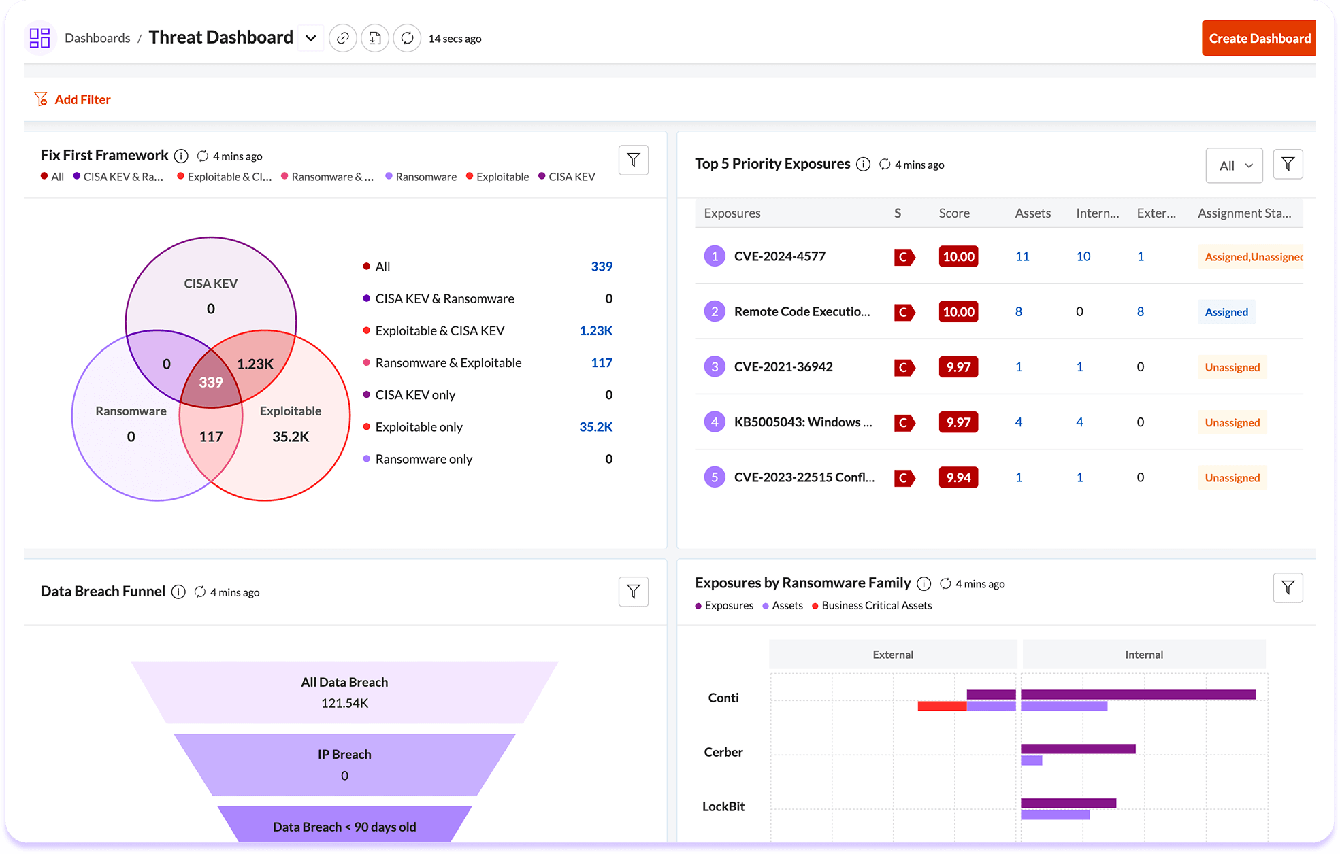Click the info icon beside Top 5 Priority Exposures
Image resolution: width=1340 pixels, height=854 pixels.
863,164
